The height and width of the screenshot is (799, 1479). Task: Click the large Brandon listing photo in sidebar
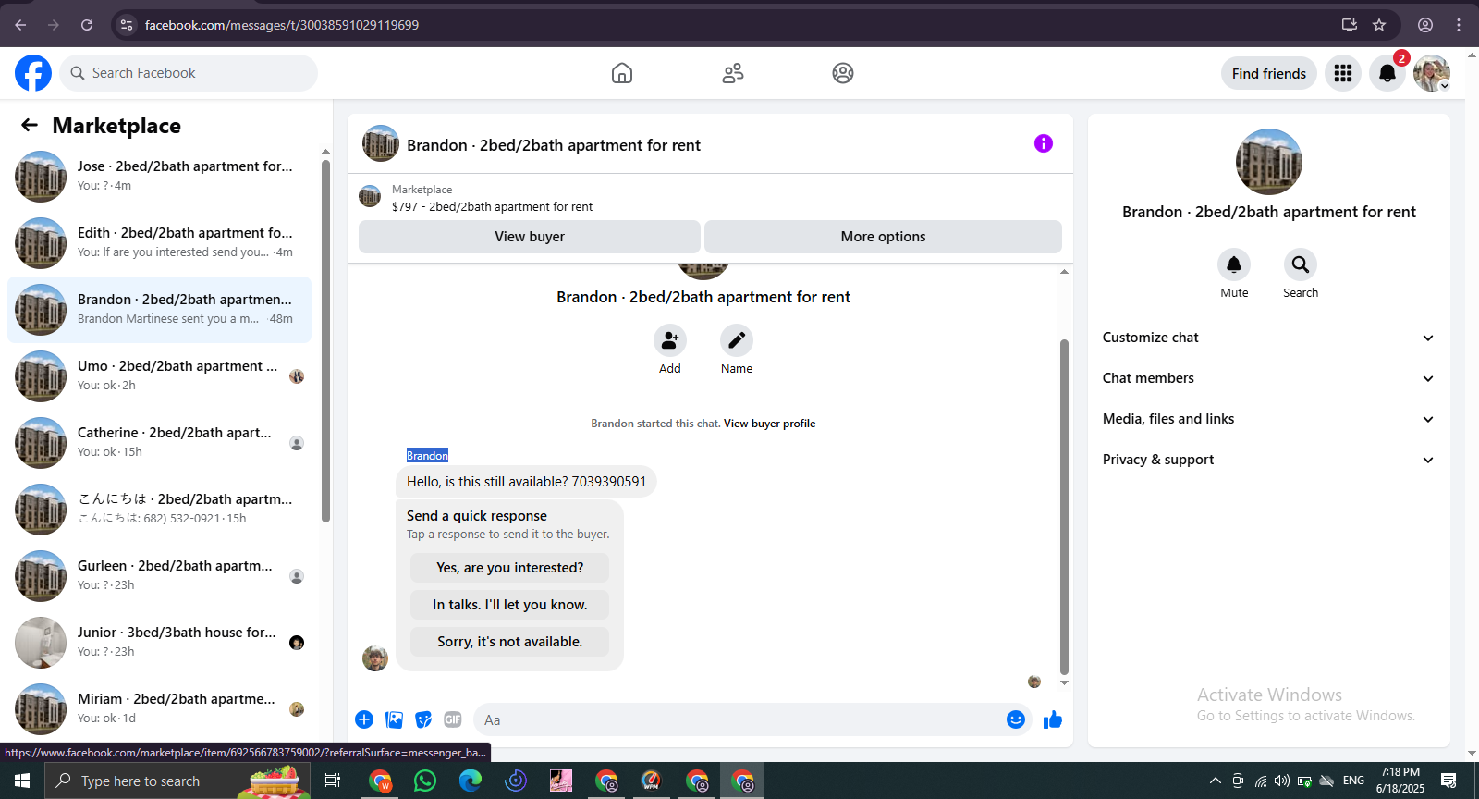[1269, 162]
